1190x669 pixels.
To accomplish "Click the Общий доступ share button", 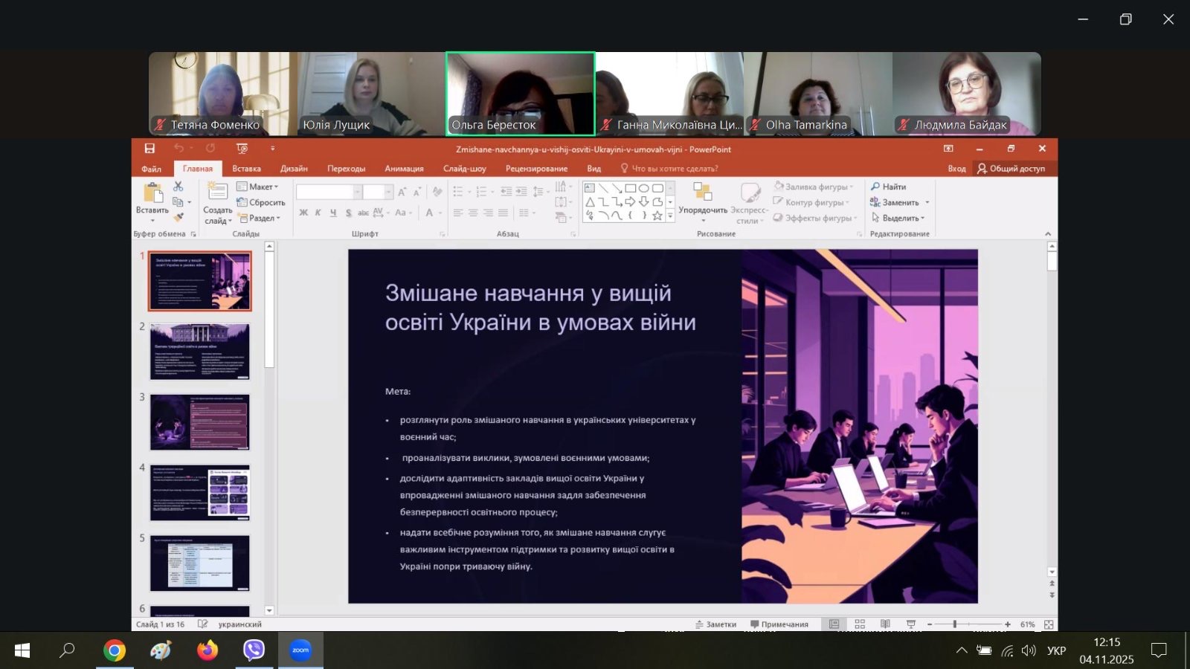I will [x=1011, y=169].
